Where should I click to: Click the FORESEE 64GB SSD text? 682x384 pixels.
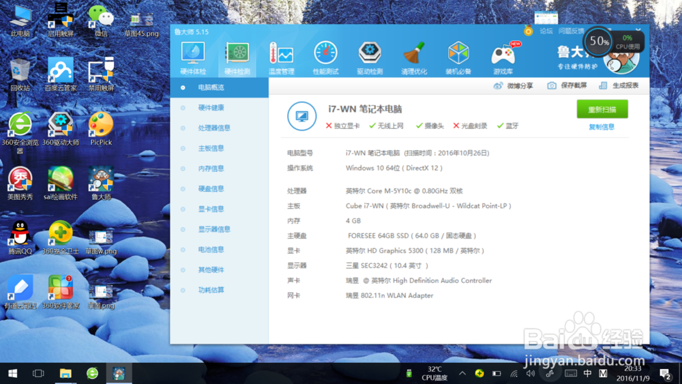coord(412,236)
